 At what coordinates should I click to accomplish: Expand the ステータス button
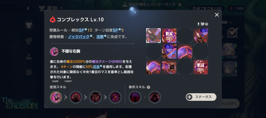pyautogui.click(x=201, y=97)
